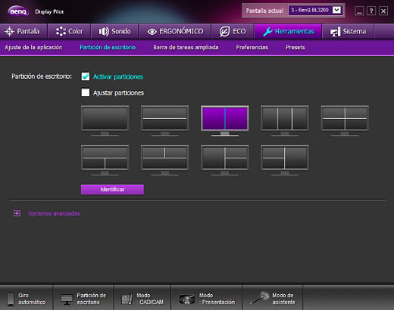This screenshot has width=394, height=310.
Task: Select the single full-screen partition layout
Action: pyautogui.click(x=105, y=118)
